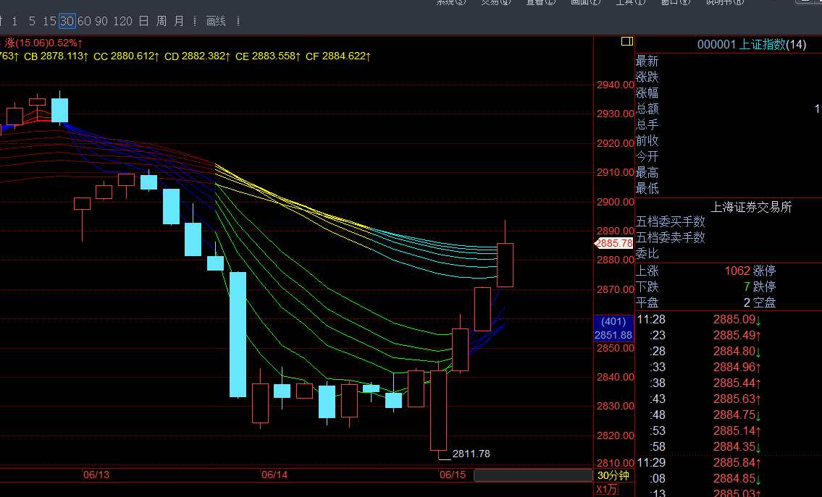This screenshot has height=497, width=822.
Task: Click the X1万 volume unit label
Action: point(607,490)
